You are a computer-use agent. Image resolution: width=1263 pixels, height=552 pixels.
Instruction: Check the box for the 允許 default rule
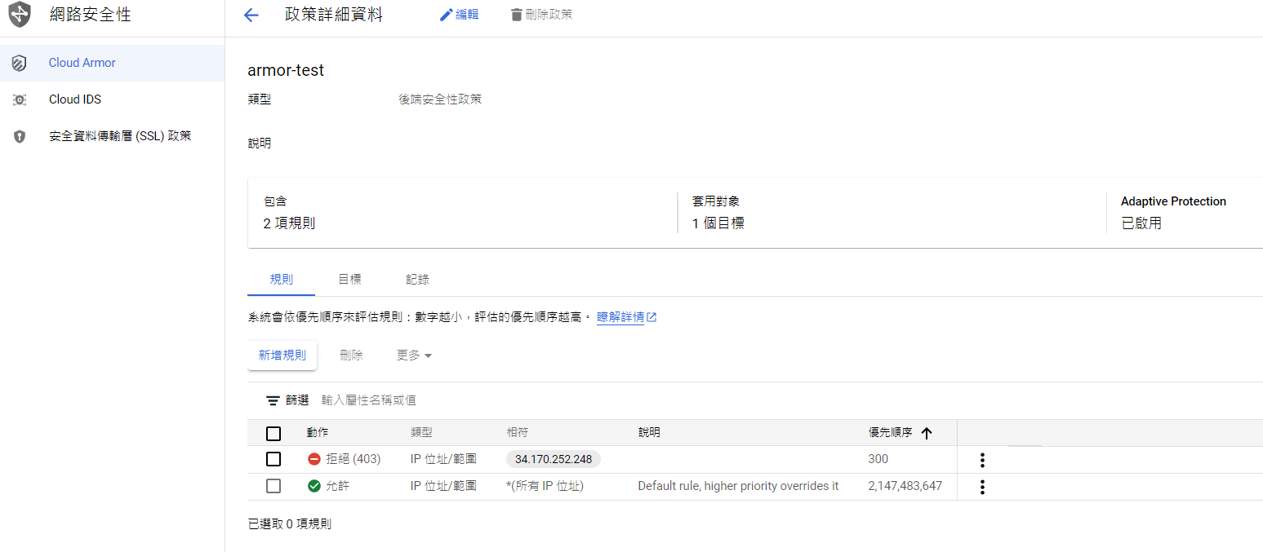coord(274,486)
